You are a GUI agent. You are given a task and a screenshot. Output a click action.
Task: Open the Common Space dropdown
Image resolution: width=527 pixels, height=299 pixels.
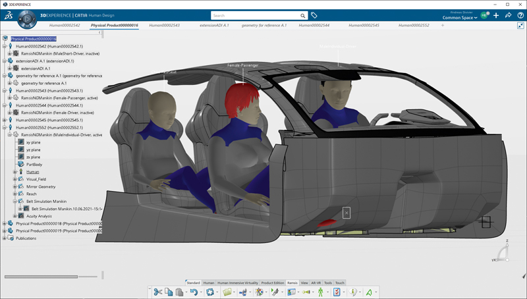tap(460, 18)
